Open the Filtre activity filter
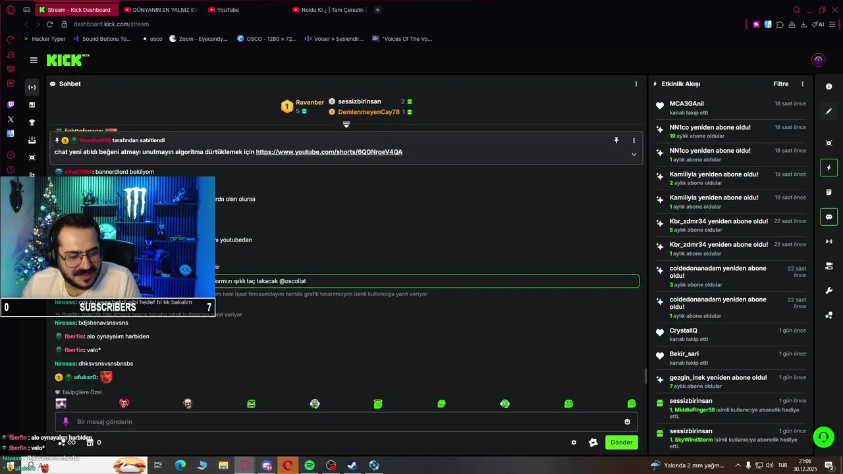The height and width of the screenshot is (474, 843). [780, 84]
